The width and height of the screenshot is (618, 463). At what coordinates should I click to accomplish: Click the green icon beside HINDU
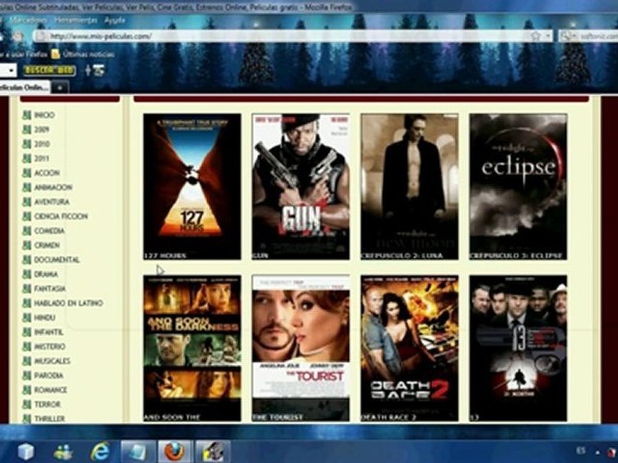click(x=26, y=318)
